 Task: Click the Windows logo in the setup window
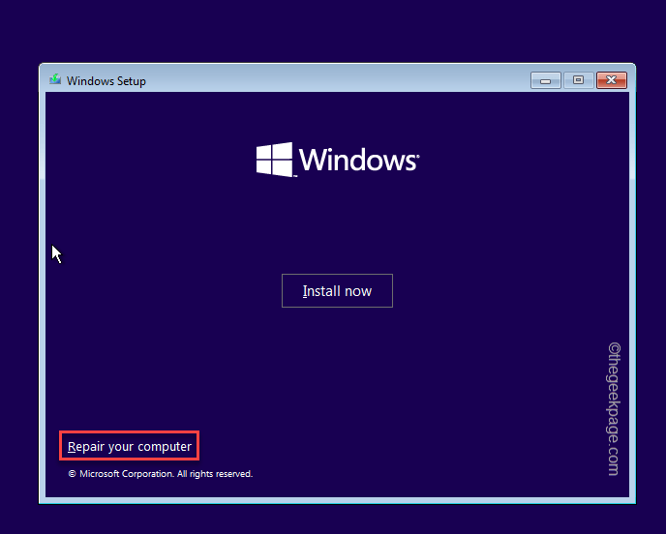[x=337, y=160]
